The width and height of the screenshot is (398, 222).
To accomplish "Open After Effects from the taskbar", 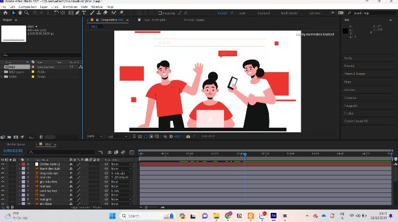I will pos(273,216).
